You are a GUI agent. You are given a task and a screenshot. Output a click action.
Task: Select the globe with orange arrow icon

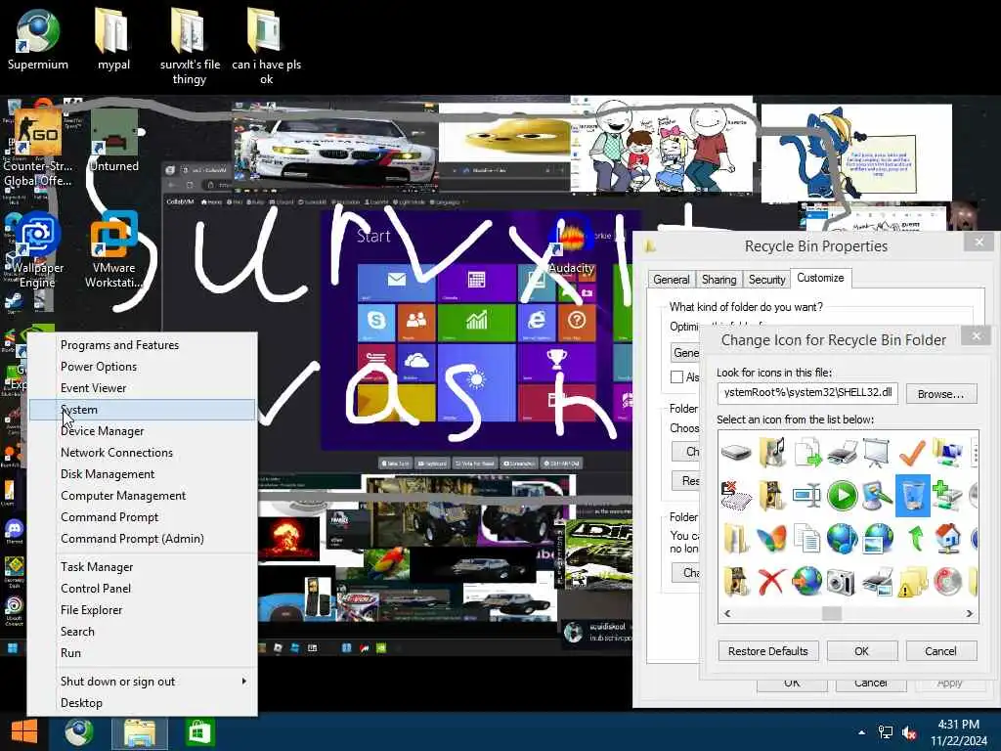click(x=806, y=581)
